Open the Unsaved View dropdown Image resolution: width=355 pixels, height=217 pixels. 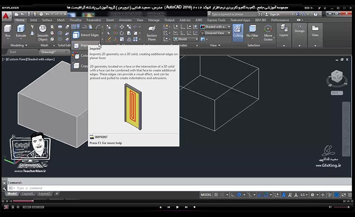pyautogui.click(x=215, y=33)
